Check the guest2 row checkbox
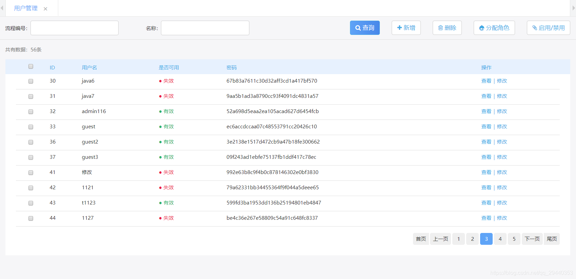The image size is (576, 279). point(31,142)
